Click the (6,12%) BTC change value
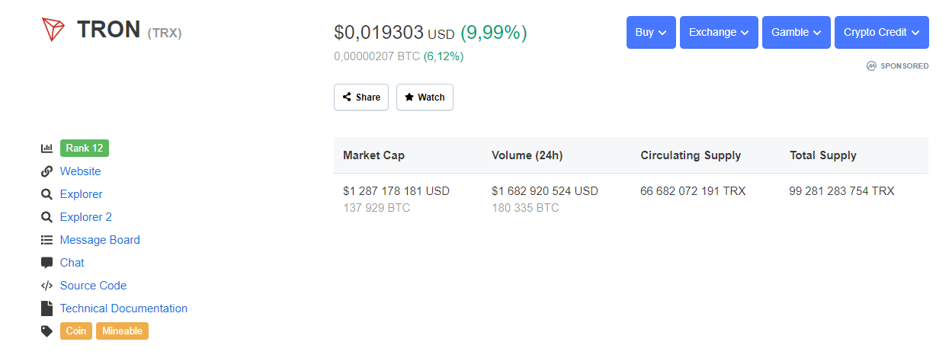This screenshot has width=952, height=358. pos(444,56)
